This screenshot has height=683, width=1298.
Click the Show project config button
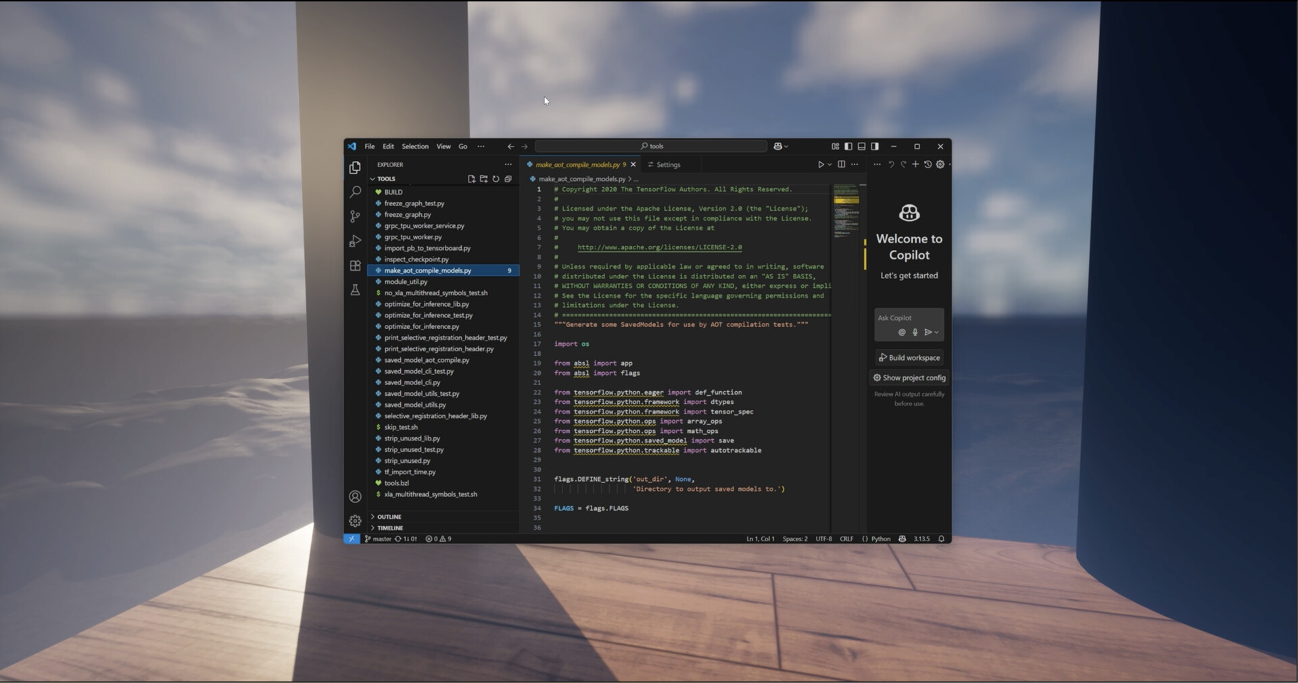(909, 378)
